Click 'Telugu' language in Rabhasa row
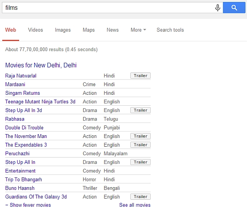This screenshot has height=209, width=247. (111, 119)
